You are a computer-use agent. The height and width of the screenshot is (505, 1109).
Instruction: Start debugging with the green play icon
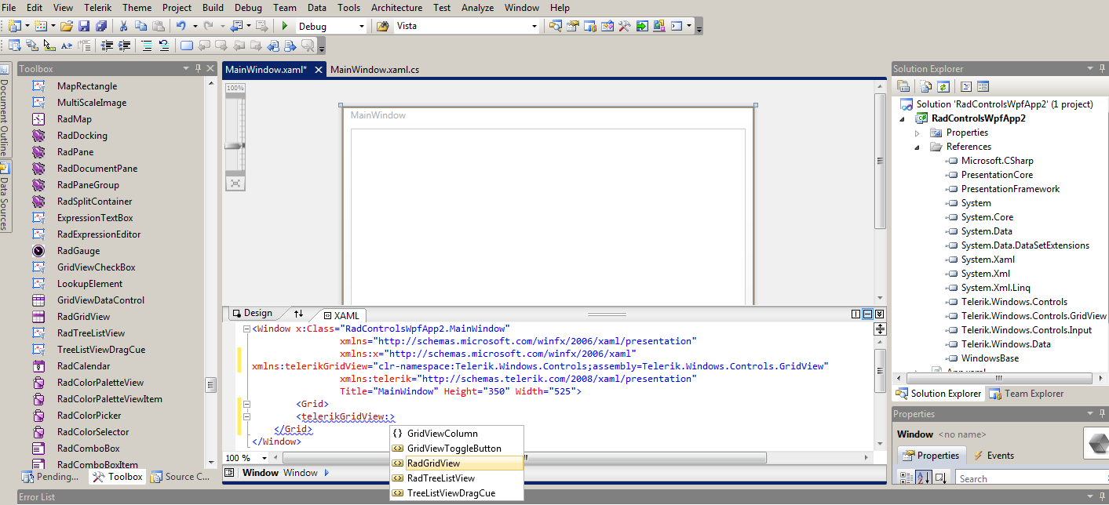pos(284,26)
